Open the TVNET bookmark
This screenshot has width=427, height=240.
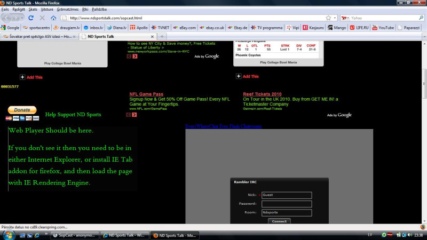(161, 28)
